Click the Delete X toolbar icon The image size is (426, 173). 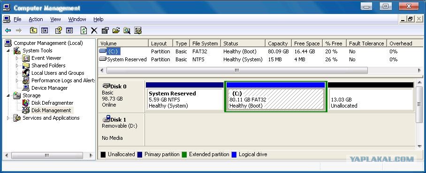(x=94, y=30)
